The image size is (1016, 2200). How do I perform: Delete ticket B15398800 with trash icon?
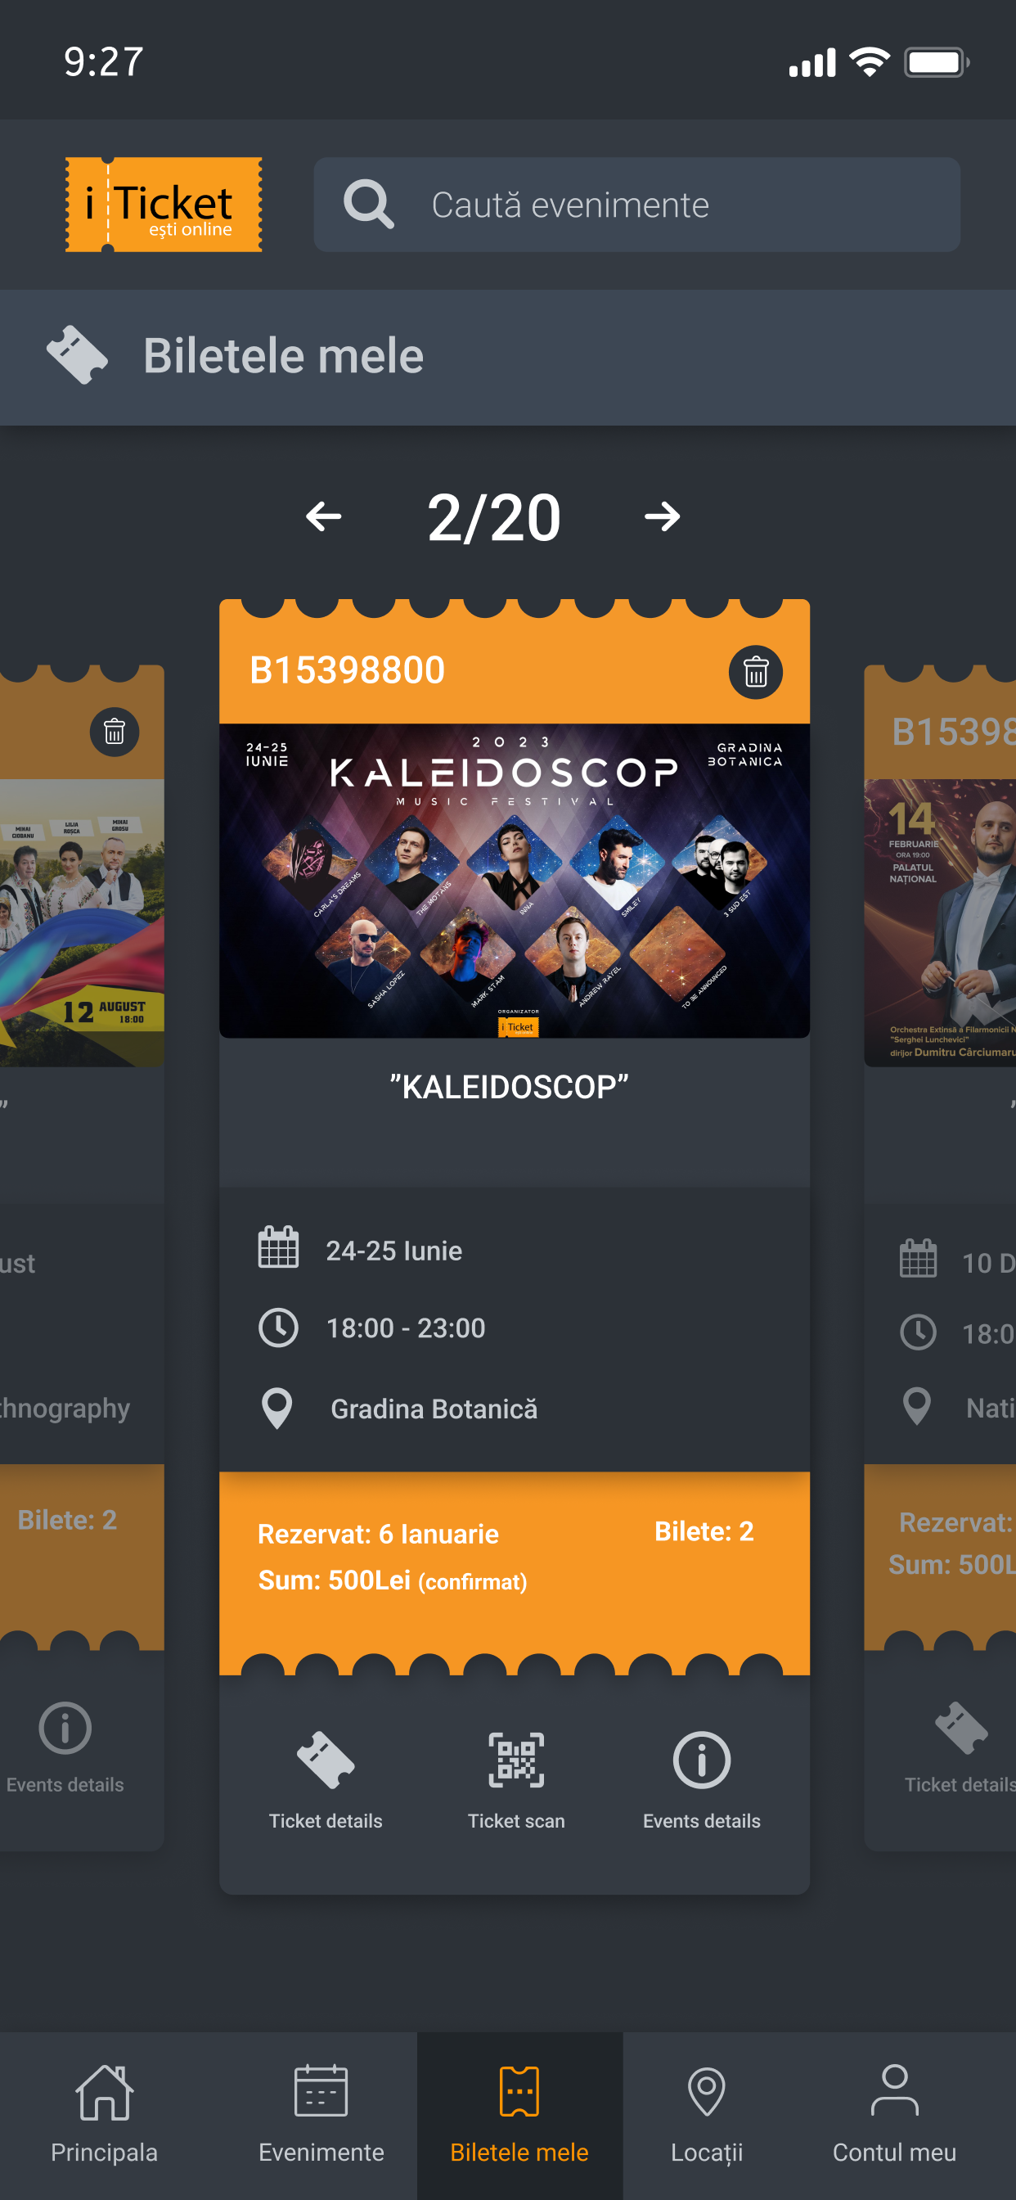(755, 672)
